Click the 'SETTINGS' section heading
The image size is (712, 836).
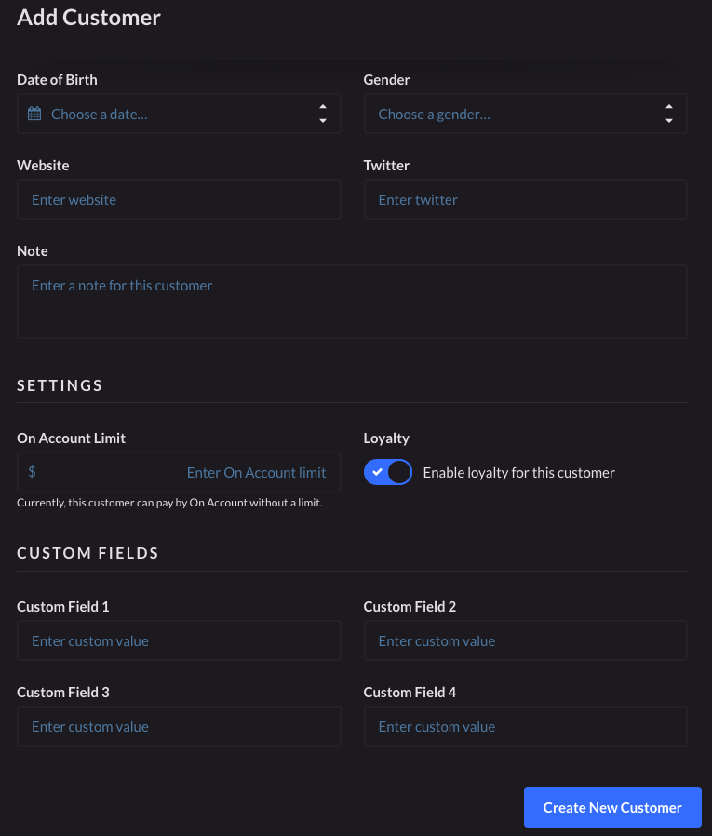tap(60, 385)
